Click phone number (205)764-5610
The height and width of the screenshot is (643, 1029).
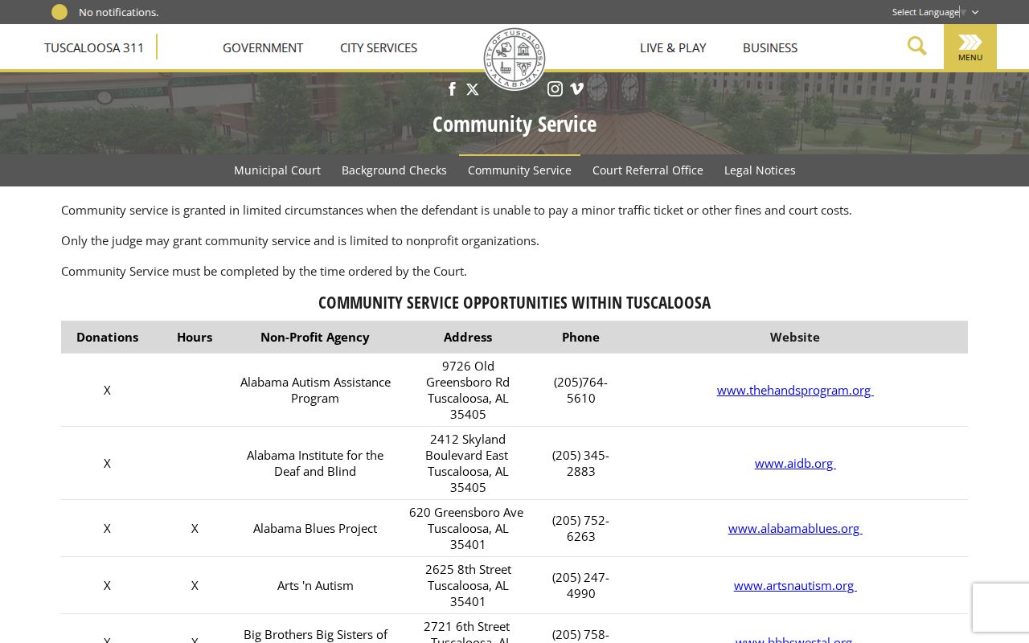tap(580, 390)
